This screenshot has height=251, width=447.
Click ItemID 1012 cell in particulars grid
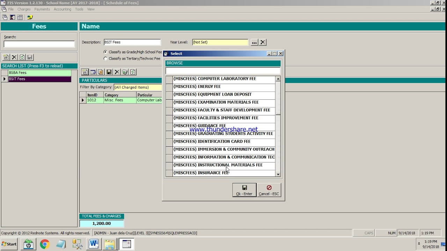coord(95,100)
